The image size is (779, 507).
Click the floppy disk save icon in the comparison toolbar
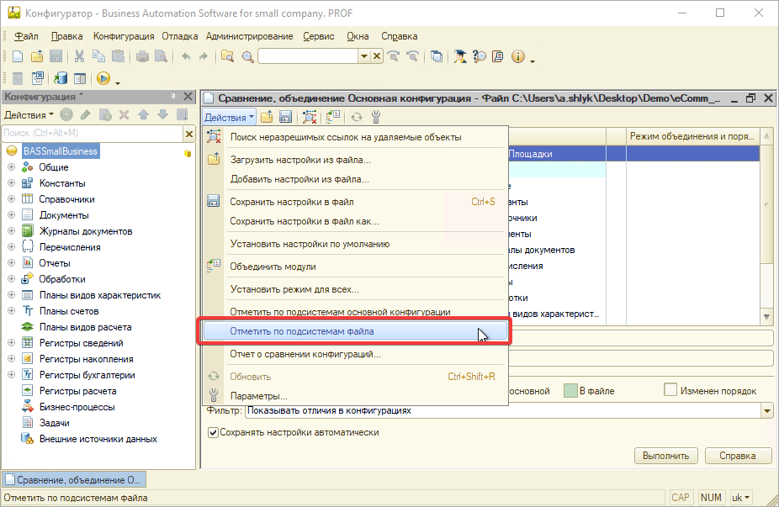click(x=286, y=117)
